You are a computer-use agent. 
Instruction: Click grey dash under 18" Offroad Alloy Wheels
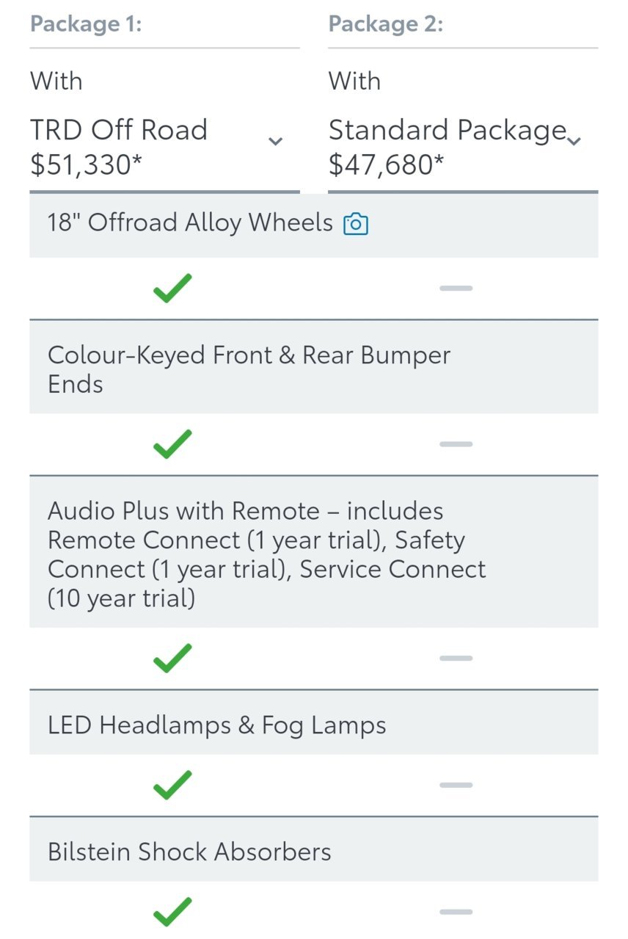456,288
